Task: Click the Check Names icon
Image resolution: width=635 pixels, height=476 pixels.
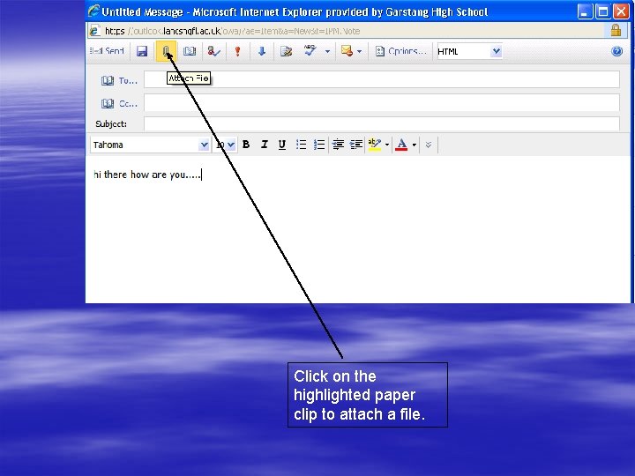Action: (x=213, y=51)
